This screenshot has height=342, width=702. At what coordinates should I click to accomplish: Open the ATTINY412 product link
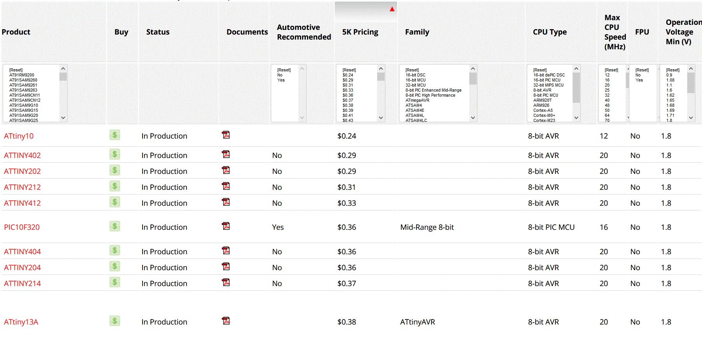click(x=22, y=203)
